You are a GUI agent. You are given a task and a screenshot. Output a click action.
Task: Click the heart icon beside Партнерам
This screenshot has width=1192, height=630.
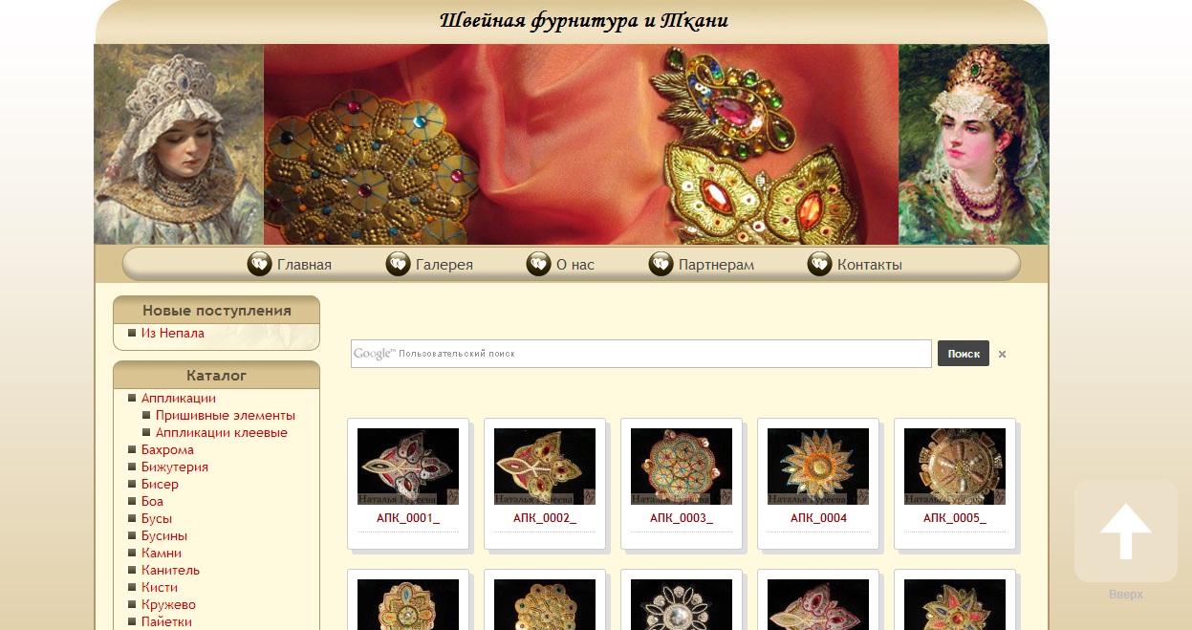(x=661, y=264)
